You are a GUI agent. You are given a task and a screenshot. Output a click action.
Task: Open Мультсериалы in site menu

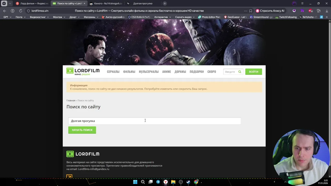click(149, 72)
